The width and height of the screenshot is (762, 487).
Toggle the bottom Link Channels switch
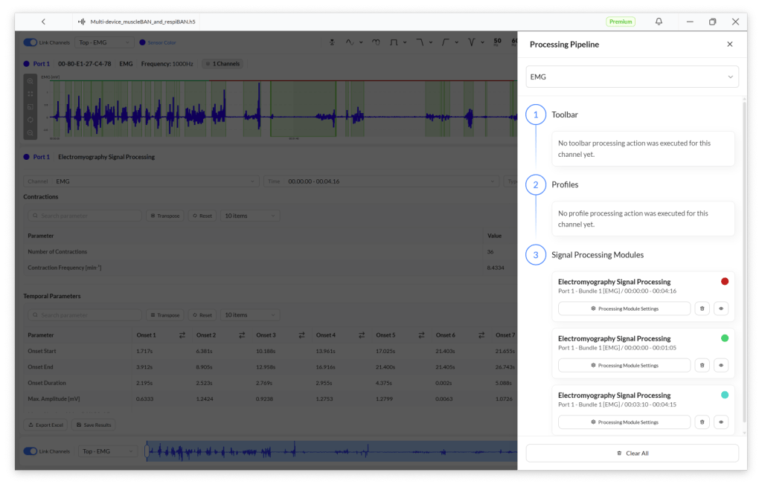pos(30,451)
